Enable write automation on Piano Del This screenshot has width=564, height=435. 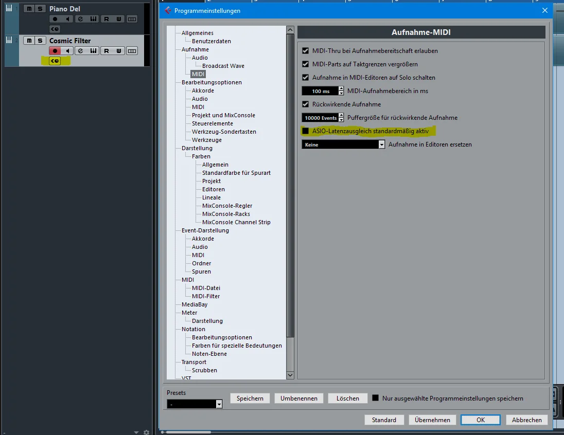(x=119, y=19)
